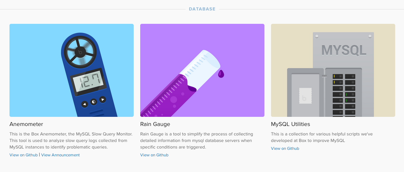Open the Rain Gauge test tube thumbnail

pyautogui.click(x=202, y=70)
